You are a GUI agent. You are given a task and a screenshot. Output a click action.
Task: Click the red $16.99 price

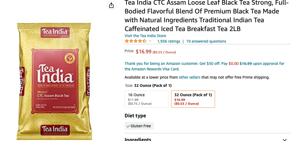144,51
